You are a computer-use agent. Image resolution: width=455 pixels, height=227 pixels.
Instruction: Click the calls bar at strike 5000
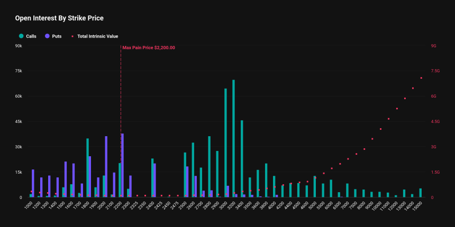click(x=315, y=186)
